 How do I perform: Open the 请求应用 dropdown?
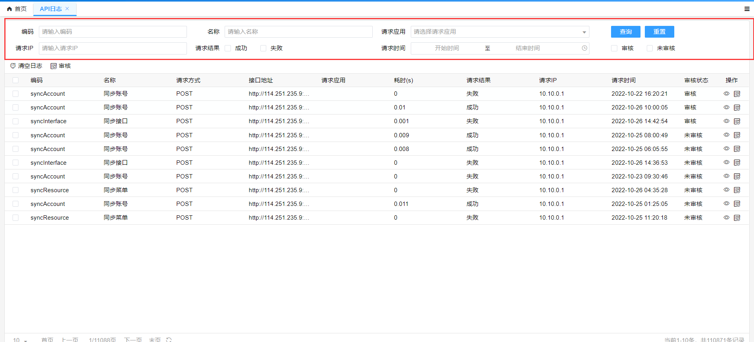pyautogui.click(x=500, y=32)
